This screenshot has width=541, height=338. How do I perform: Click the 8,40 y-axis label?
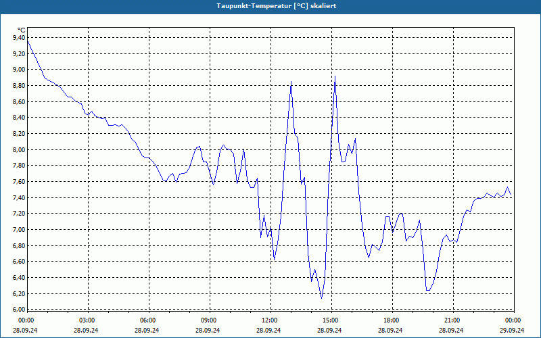coord(20,118)
